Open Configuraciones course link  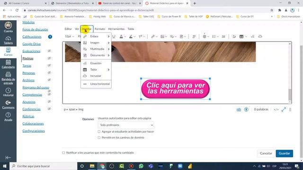coord(34,131)
